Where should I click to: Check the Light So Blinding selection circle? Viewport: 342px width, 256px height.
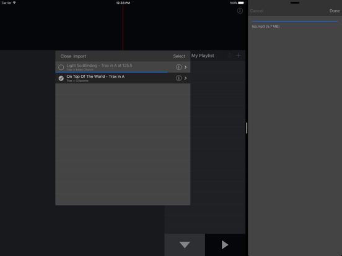pos(61,67)
